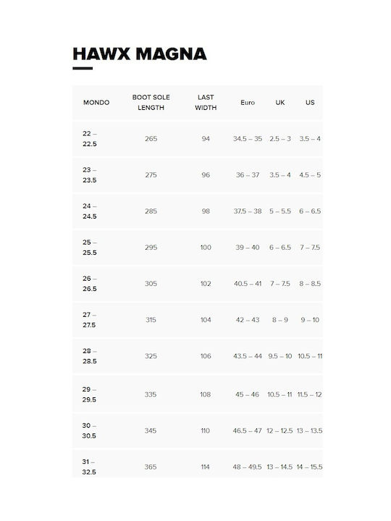Viewport: 391px width, 521px height.
Task: Click the LAST WIDTH column header
Action: [206, 102]
